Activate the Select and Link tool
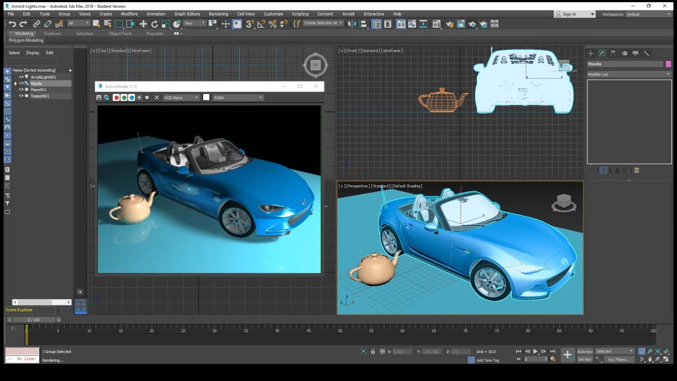 tap(36, 24)
